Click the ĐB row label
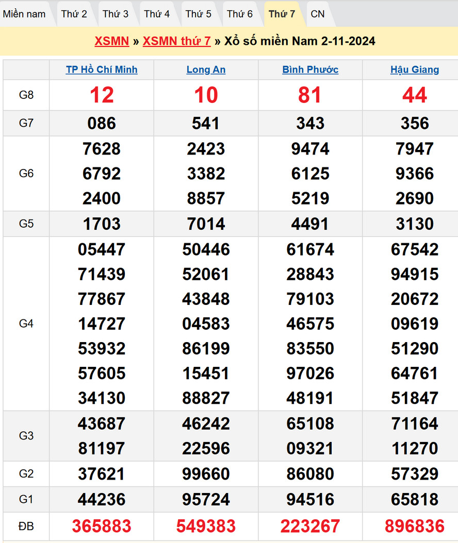Screen dimensions: 458x543 click(x=26, y=526)
